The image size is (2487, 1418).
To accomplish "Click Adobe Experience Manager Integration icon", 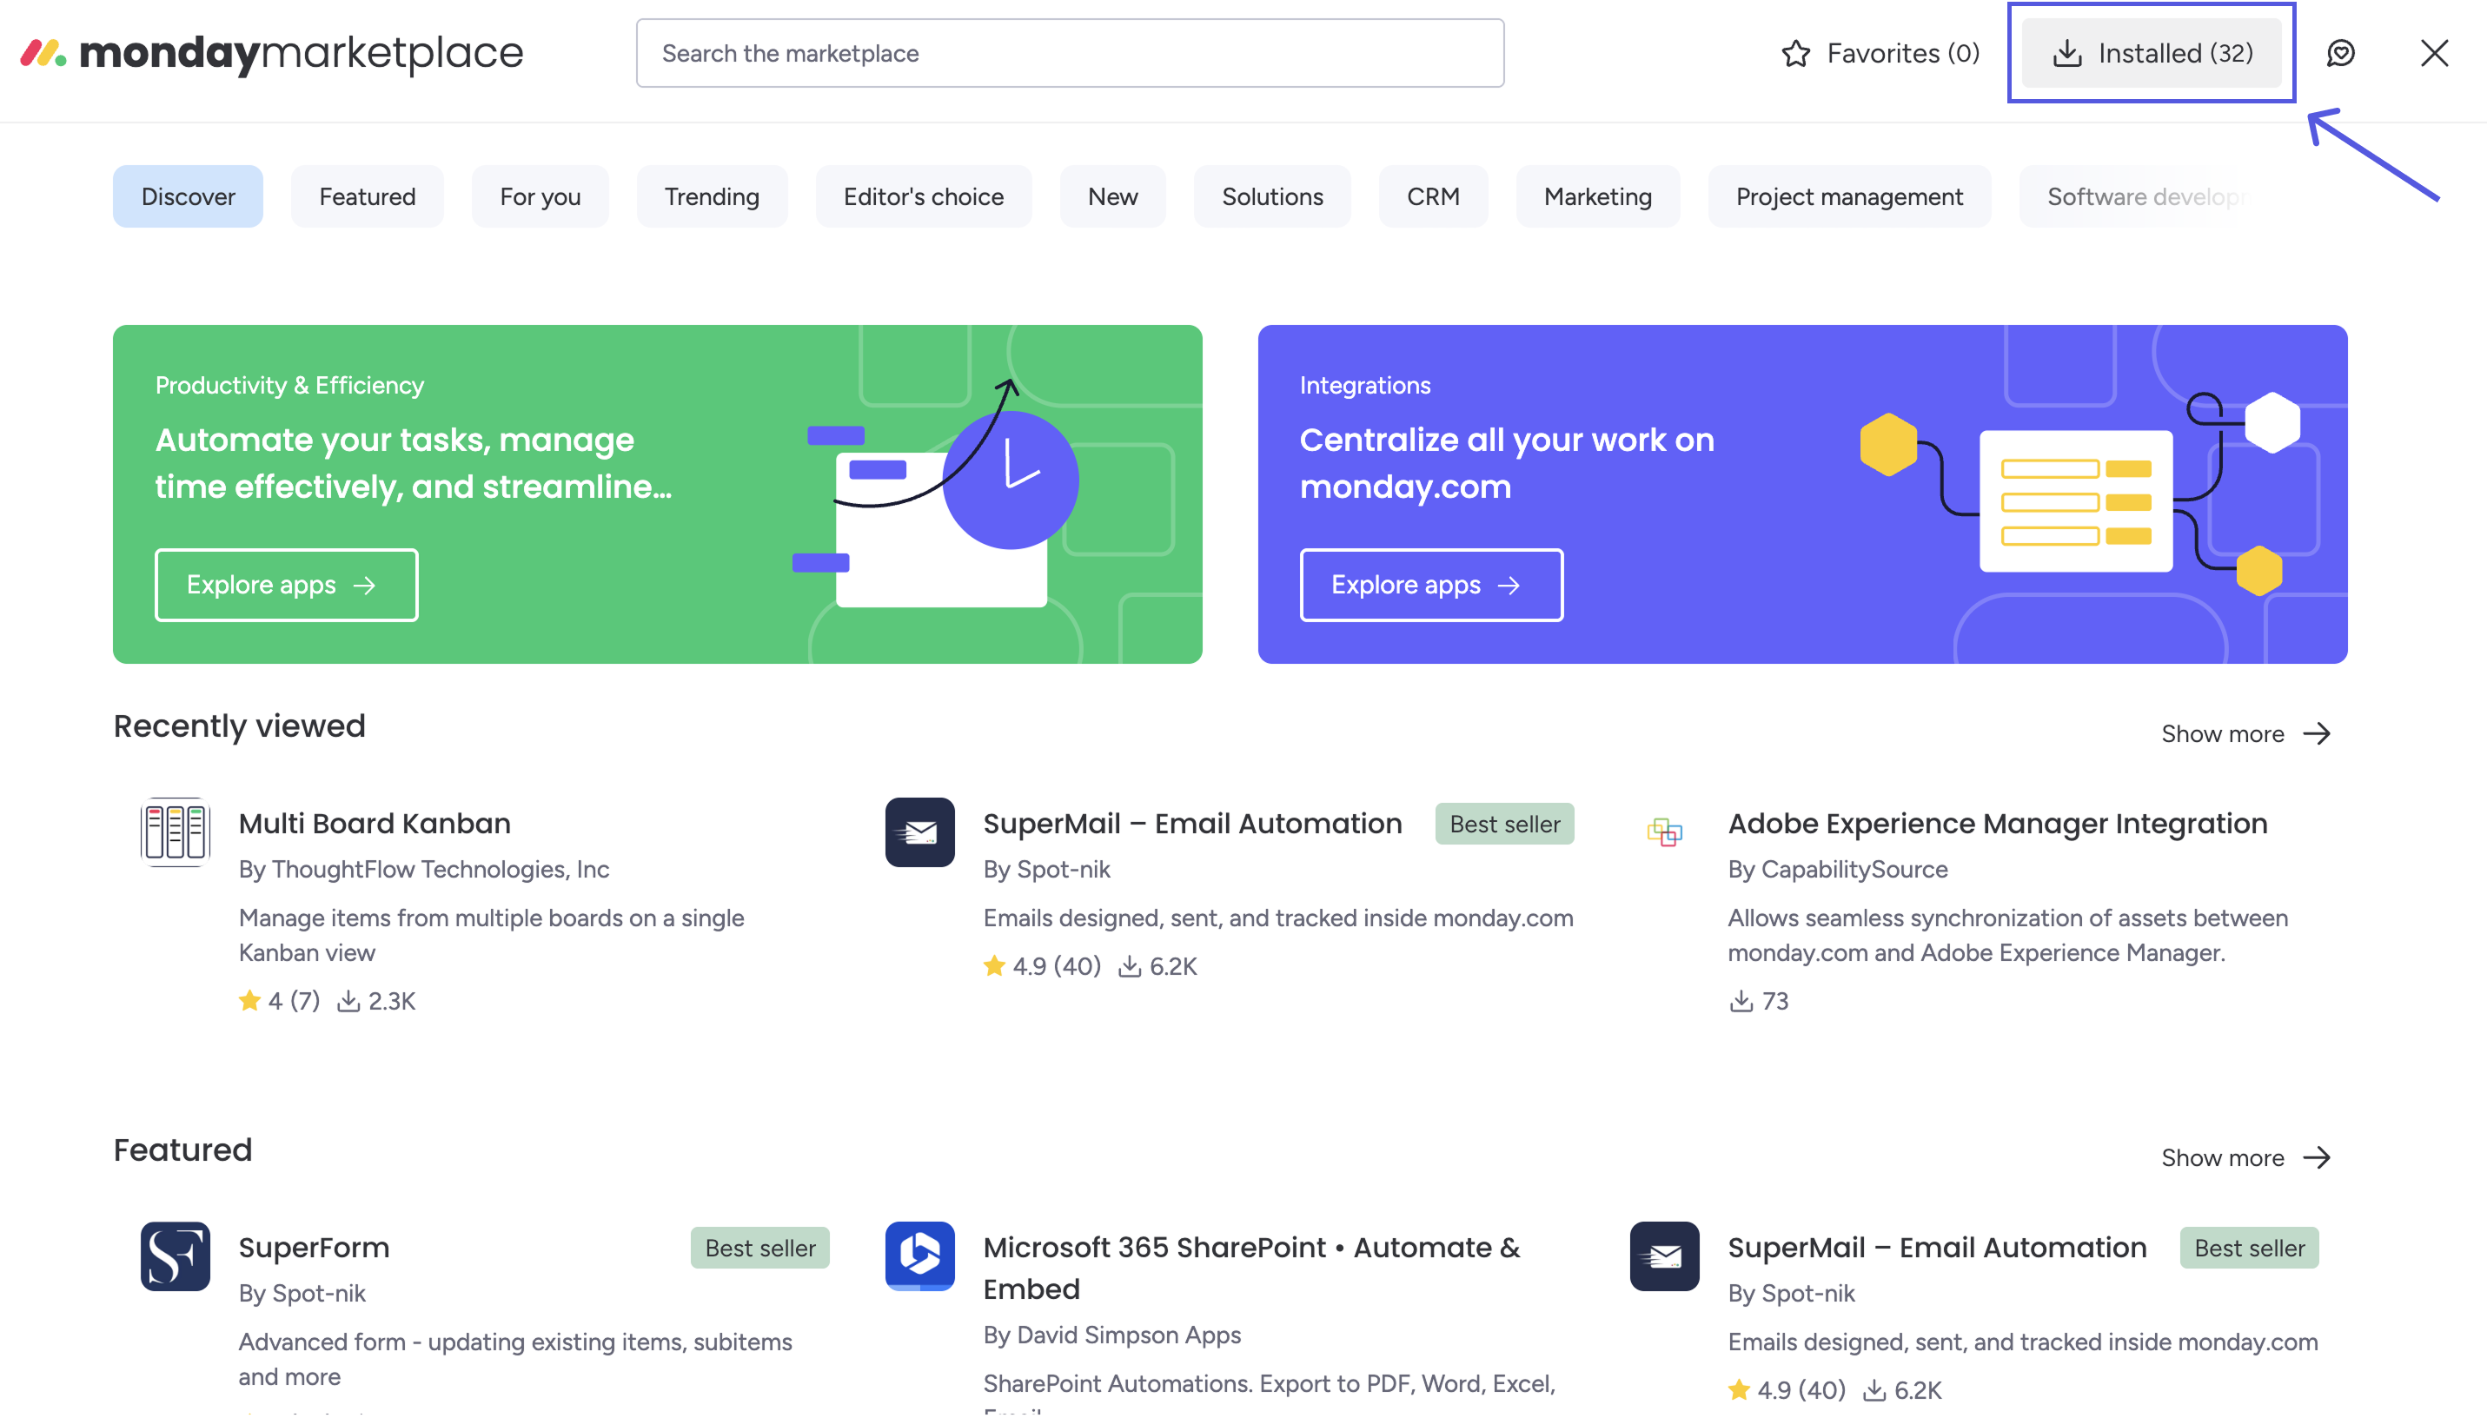I will 1664,832.
